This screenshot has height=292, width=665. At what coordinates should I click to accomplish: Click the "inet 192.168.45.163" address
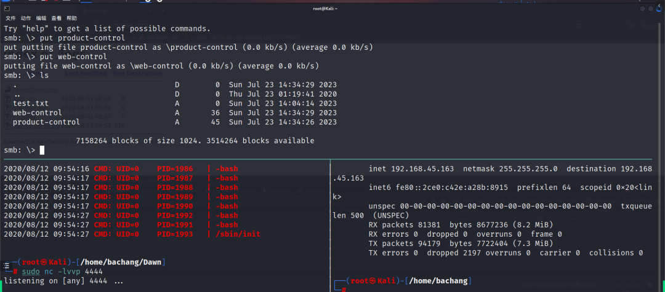[x=411, y=169]
